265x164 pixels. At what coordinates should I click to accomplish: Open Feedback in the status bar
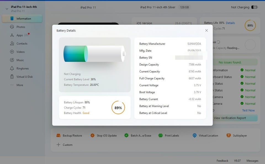coord(222,161)
